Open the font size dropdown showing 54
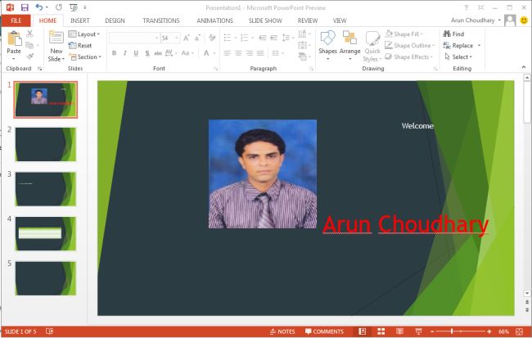 [x=177, y=38]
